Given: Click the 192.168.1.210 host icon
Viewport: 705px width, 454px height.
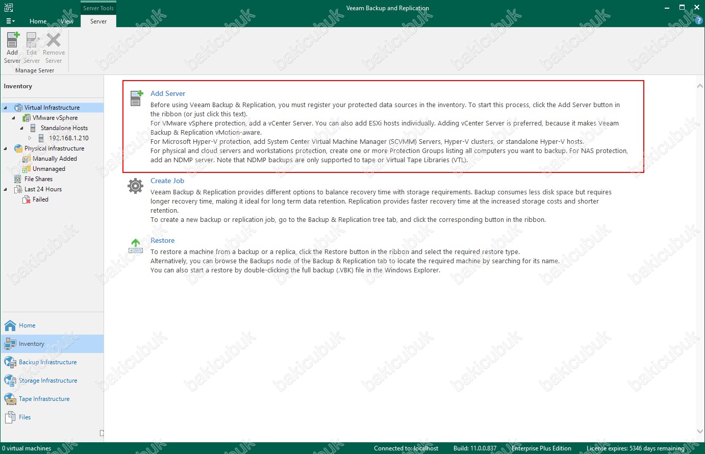Looking at the screenshot, I should [x=41, y=138].
